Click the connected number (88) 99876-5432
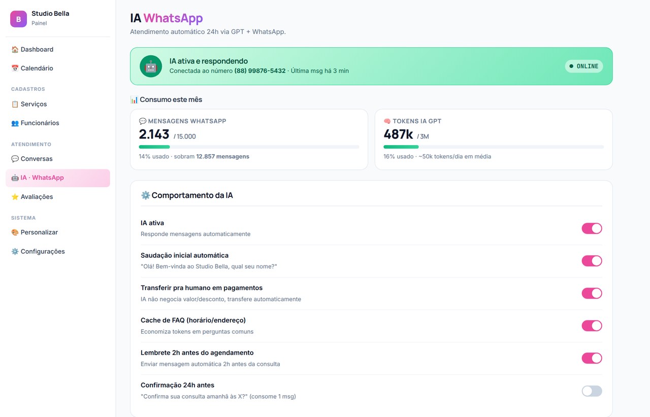This screenshot has height=417, width=650. [x=260, y=71]
